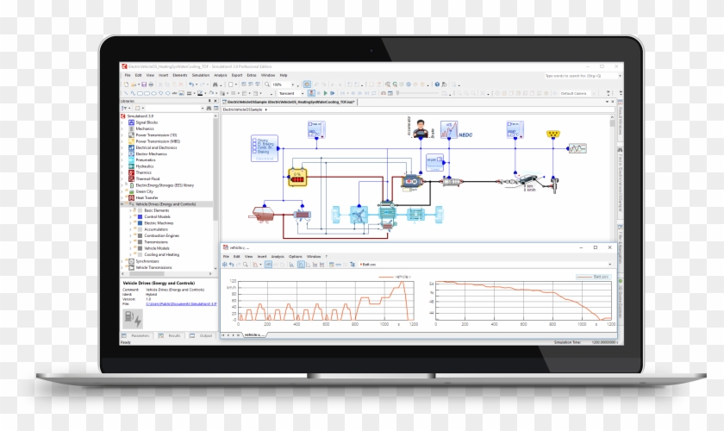
Task: Start simulation with the green Play icon
Action: pos(326,93)
